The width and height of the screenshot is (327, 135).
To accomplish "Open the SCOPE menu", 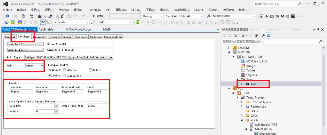I will 199,10.
